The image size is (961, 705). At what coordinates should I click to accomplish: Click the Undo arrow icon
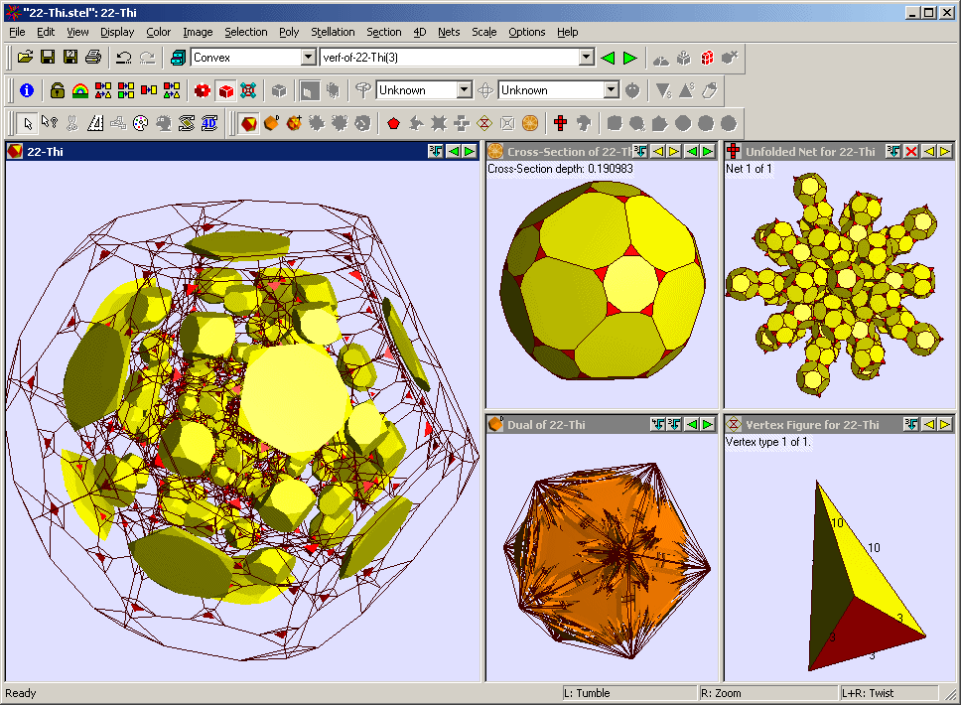124,58
